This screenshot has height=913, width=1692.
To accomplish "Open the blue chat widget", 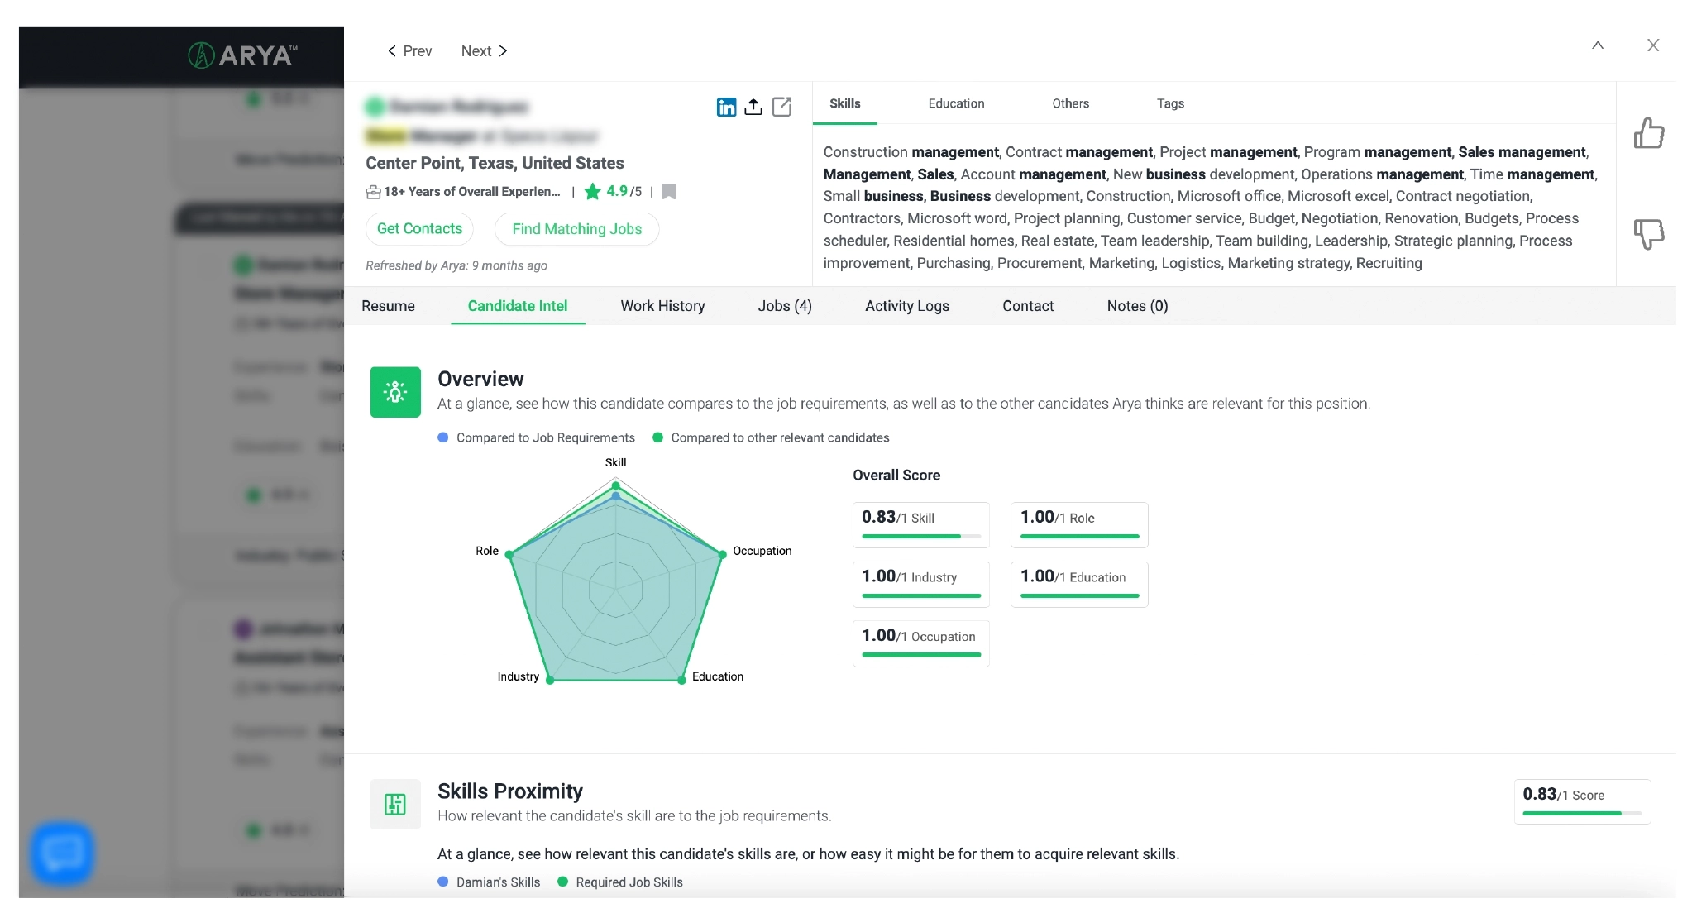I will coord(62,853).
